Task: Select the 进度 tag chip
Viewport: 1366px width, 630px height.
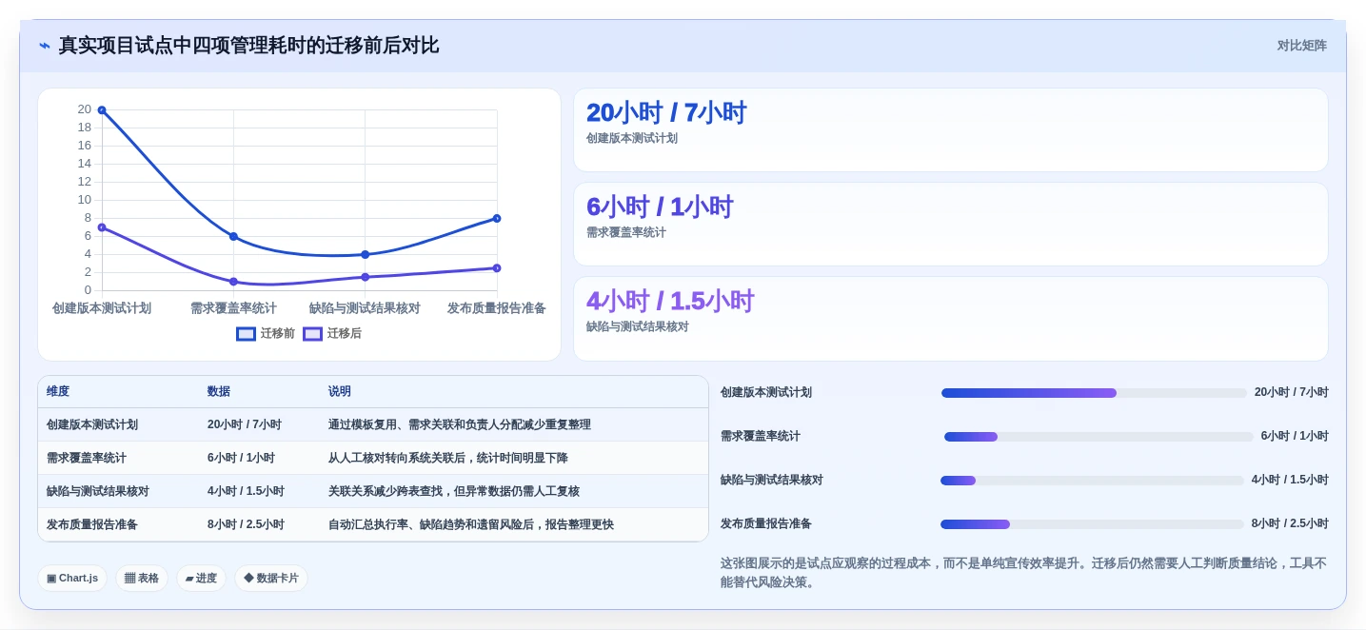Action: pyautogui.click(x=201, y=578)
